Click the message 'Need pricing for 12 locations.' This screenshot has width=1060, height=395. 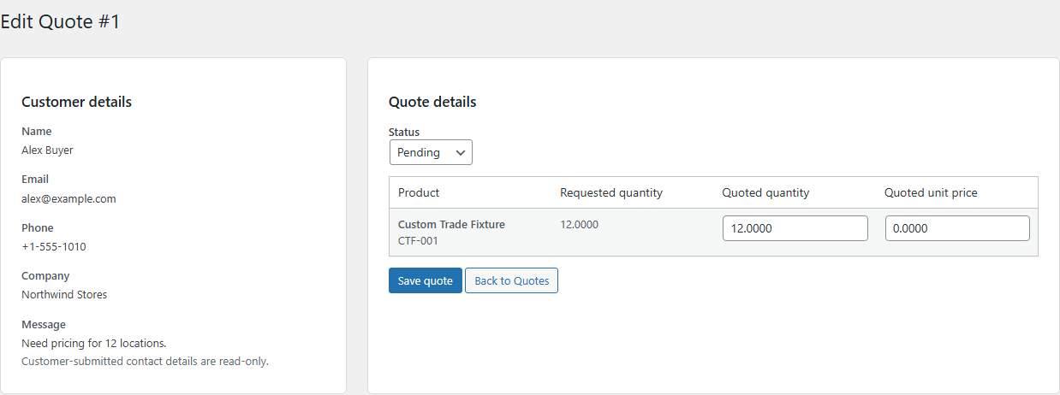(x=94, y=343)
